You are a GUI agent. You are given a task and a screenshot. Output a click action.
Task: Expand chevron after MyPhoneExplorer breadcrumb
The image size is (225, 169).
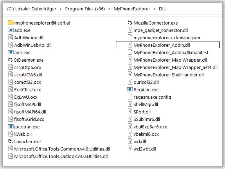[154, 9]
